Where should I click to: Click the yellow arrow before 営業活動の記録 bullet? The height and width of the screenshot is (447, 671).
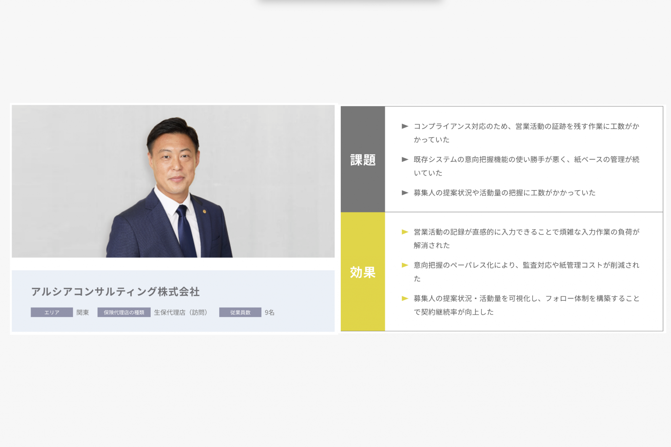[x=404, y=232]
